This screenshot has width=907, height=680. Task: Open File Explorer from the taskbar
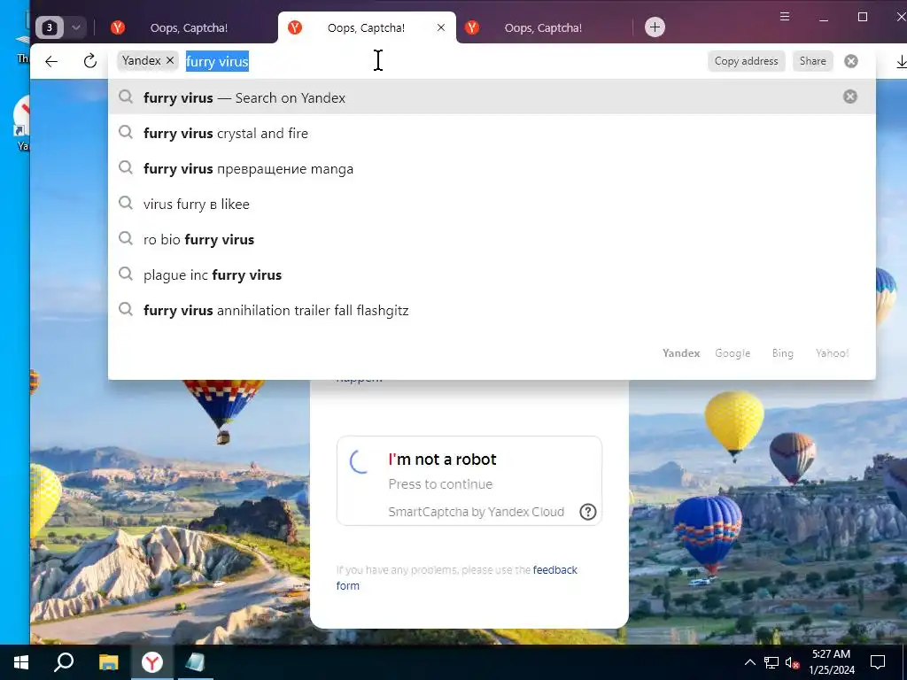[x=108, y=662]
